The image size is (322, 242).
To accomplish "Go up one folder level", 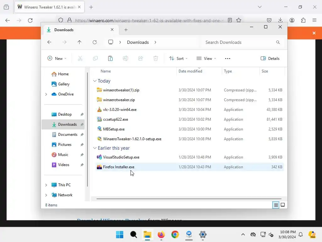I will (79, 42).
